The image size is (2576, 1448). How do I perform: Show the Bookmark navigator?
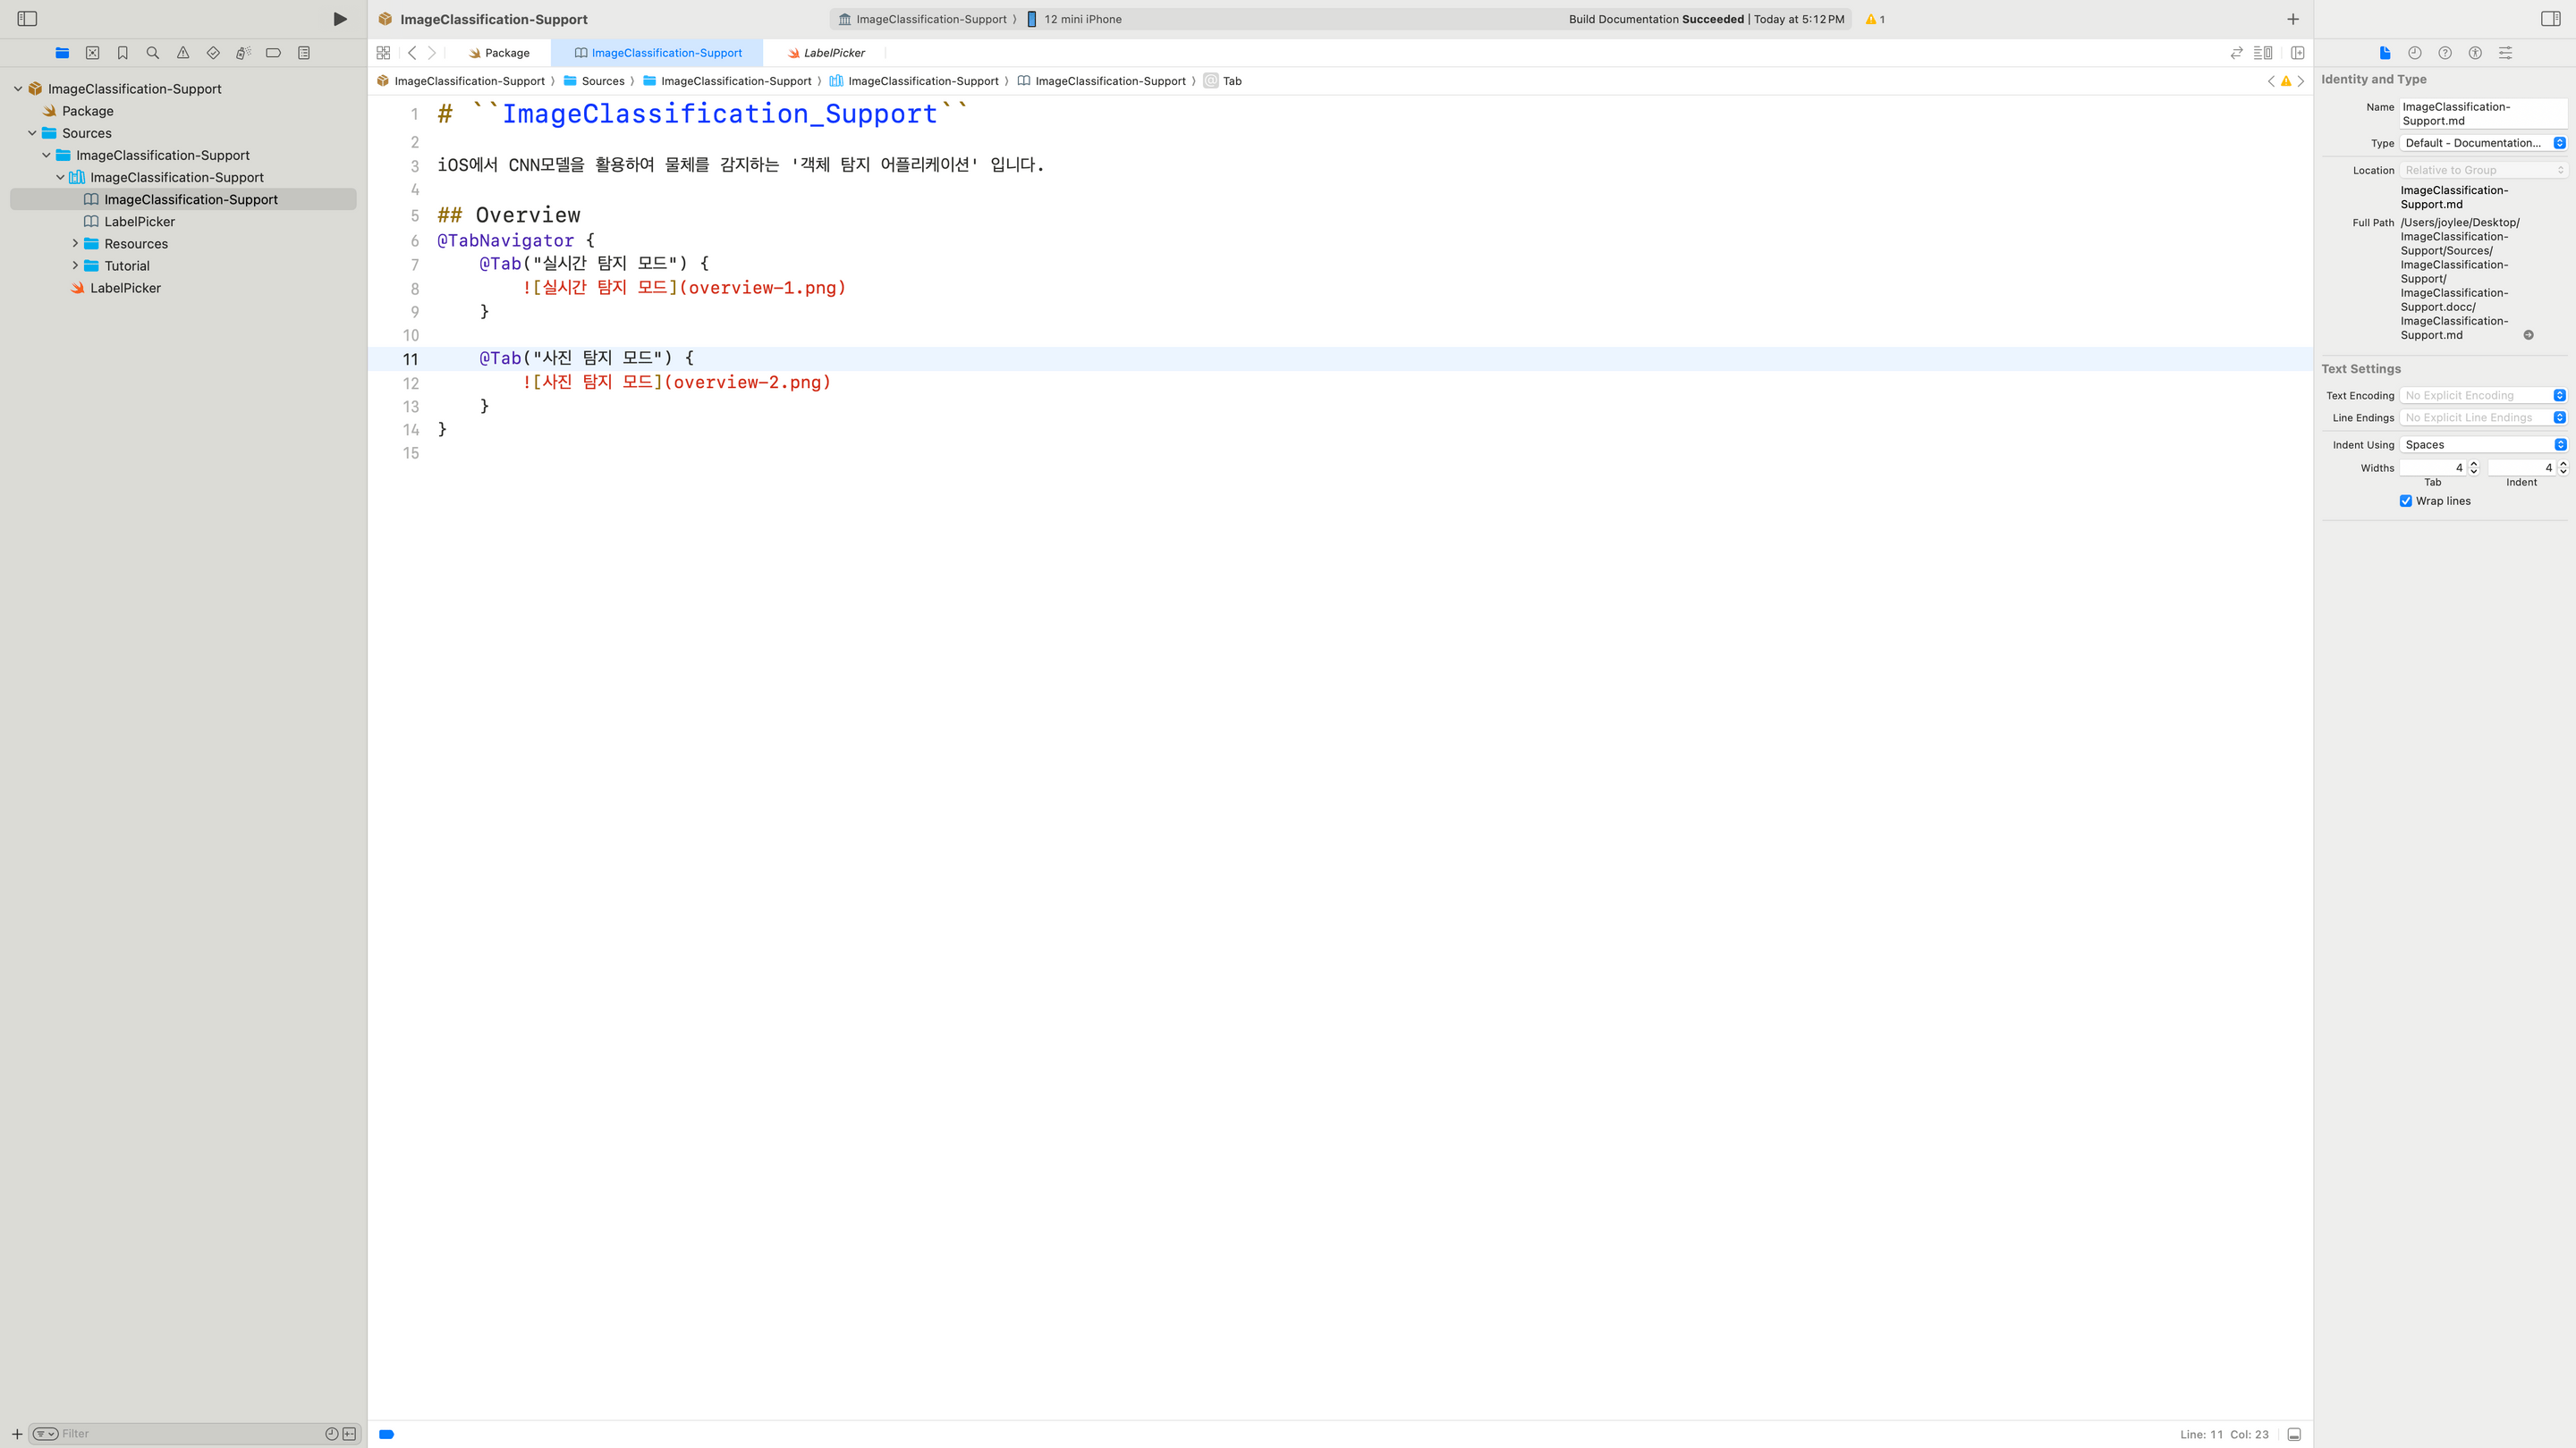[123, 53]
